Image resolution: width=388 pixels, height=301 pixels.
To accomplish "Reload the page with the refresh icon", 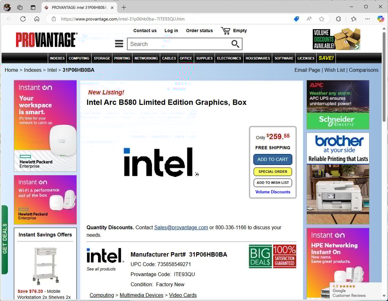I will 23,19.
